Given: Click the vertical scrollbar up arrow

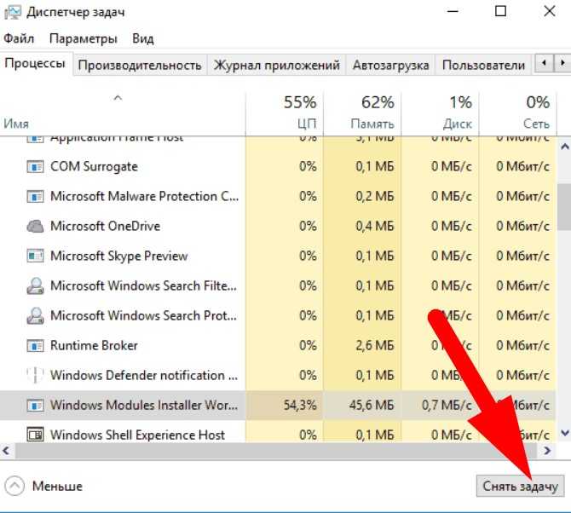Looking at the screenshot, I should tap(565, 147).
